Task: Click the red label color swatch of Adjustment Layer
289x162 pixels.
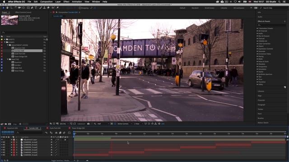Action: coord(14,139)
